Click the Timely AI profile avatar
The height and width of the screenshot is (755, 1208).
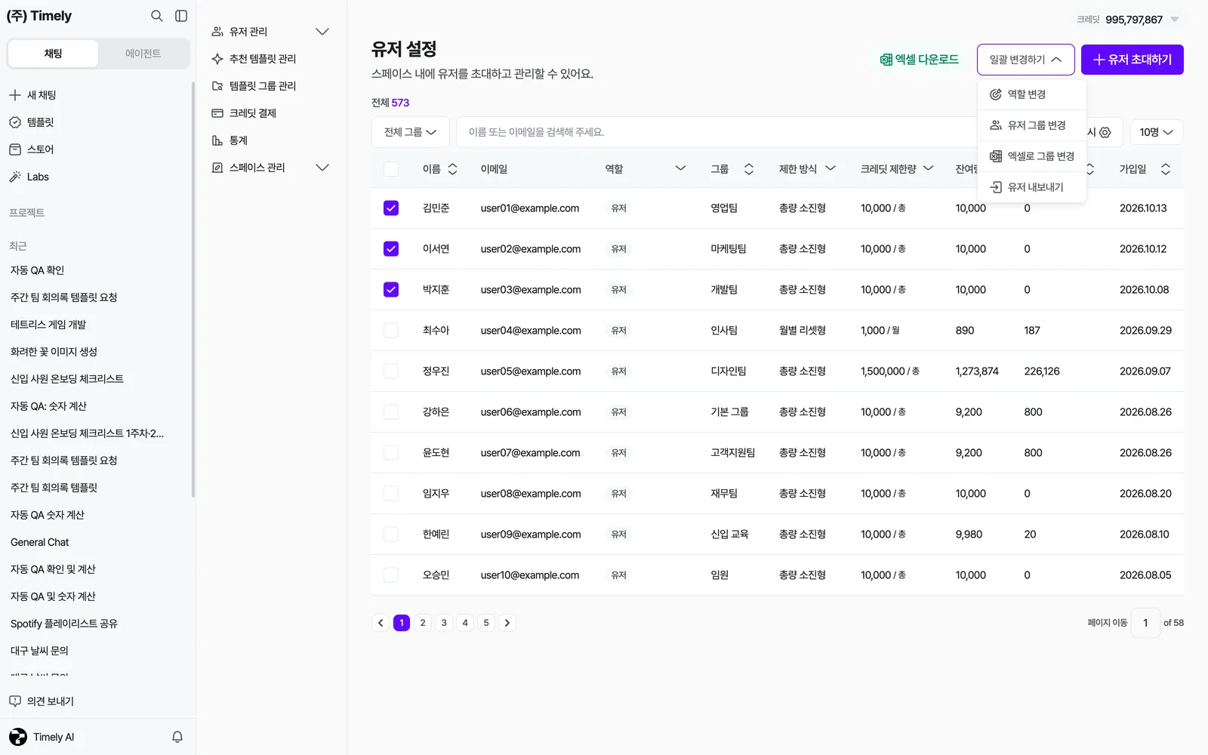[18, 737]
